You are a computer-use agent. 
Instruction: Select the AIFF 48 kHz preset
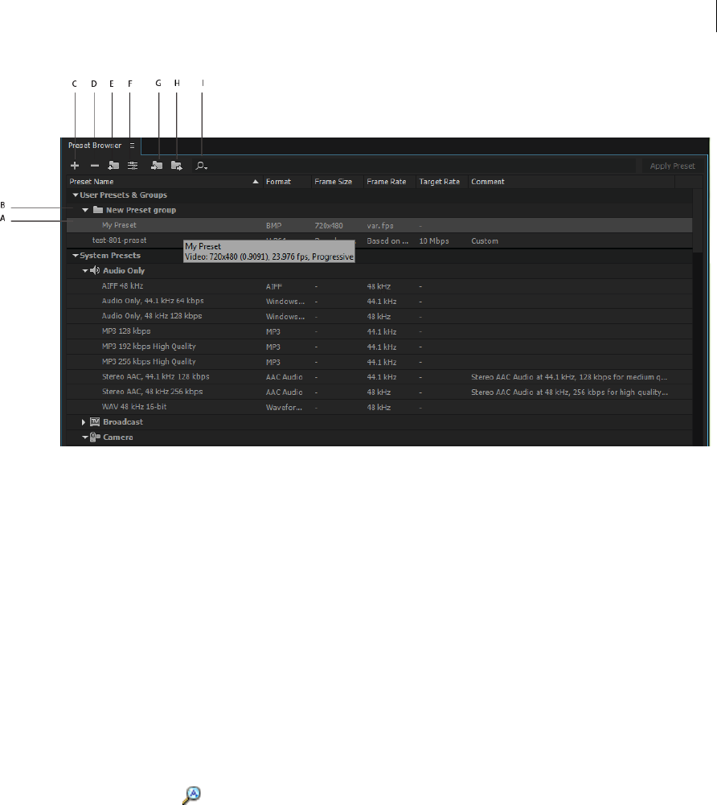379,286
